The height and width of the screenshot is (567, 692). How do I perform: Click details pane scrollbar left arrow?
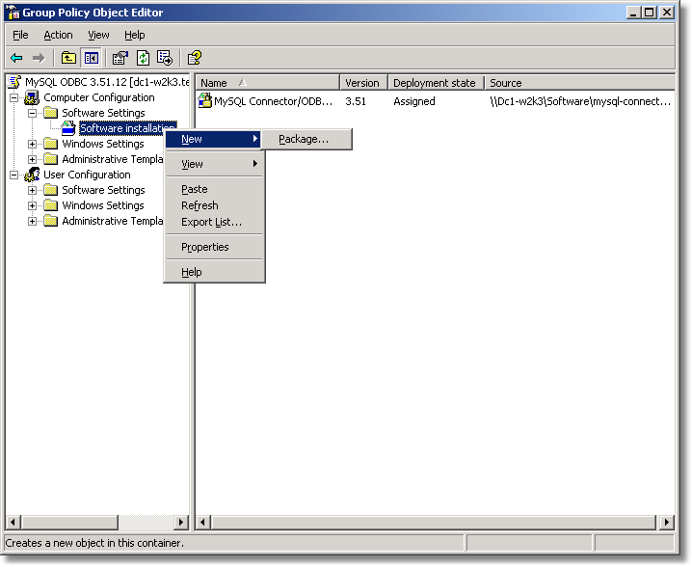coord(203,522)
